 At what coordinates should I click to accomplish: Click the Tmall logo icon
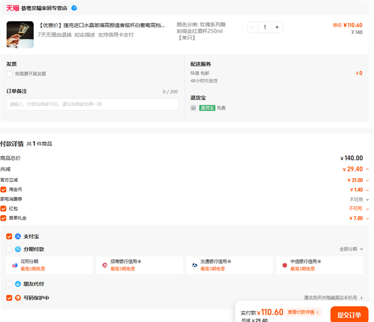coord(13,8)
